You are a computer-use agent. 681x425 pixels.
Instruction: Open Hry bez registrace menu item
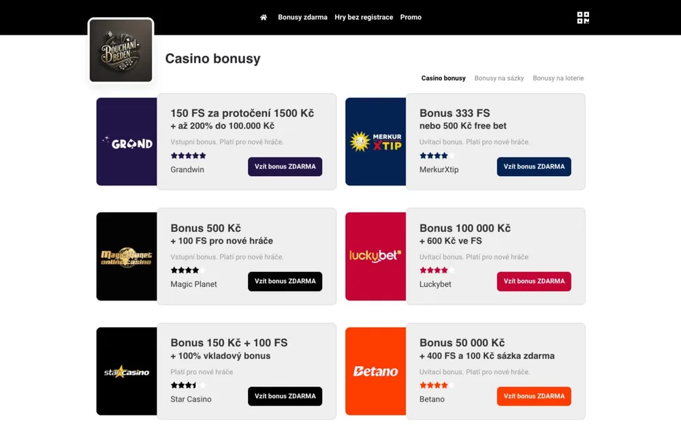coord(364,18)
